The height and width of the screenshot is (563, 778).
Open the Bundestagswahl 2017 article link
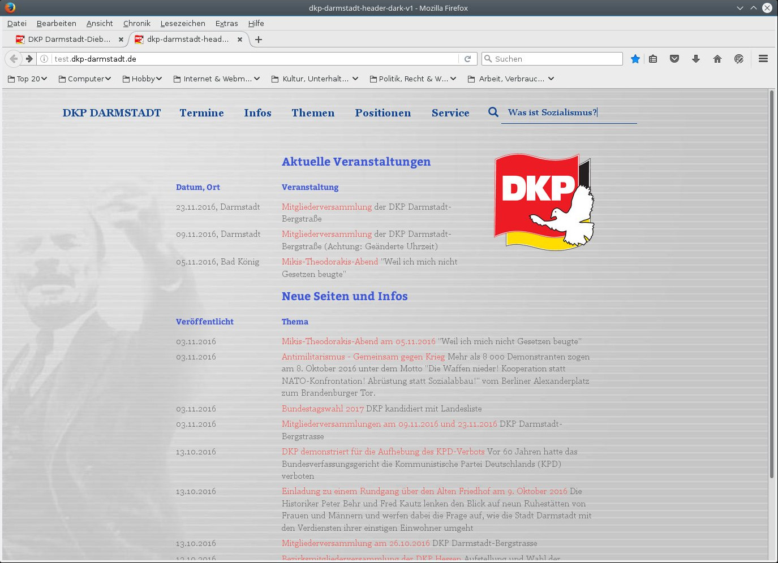click(x=323, y=409)
